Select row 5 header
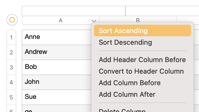199x112 pixels. click(11, 97)
